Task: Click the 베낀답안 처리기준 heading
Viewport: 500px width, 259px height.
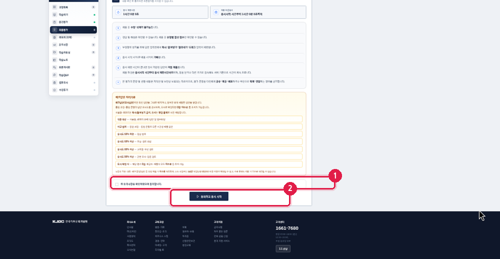Action: click(125, 96)
